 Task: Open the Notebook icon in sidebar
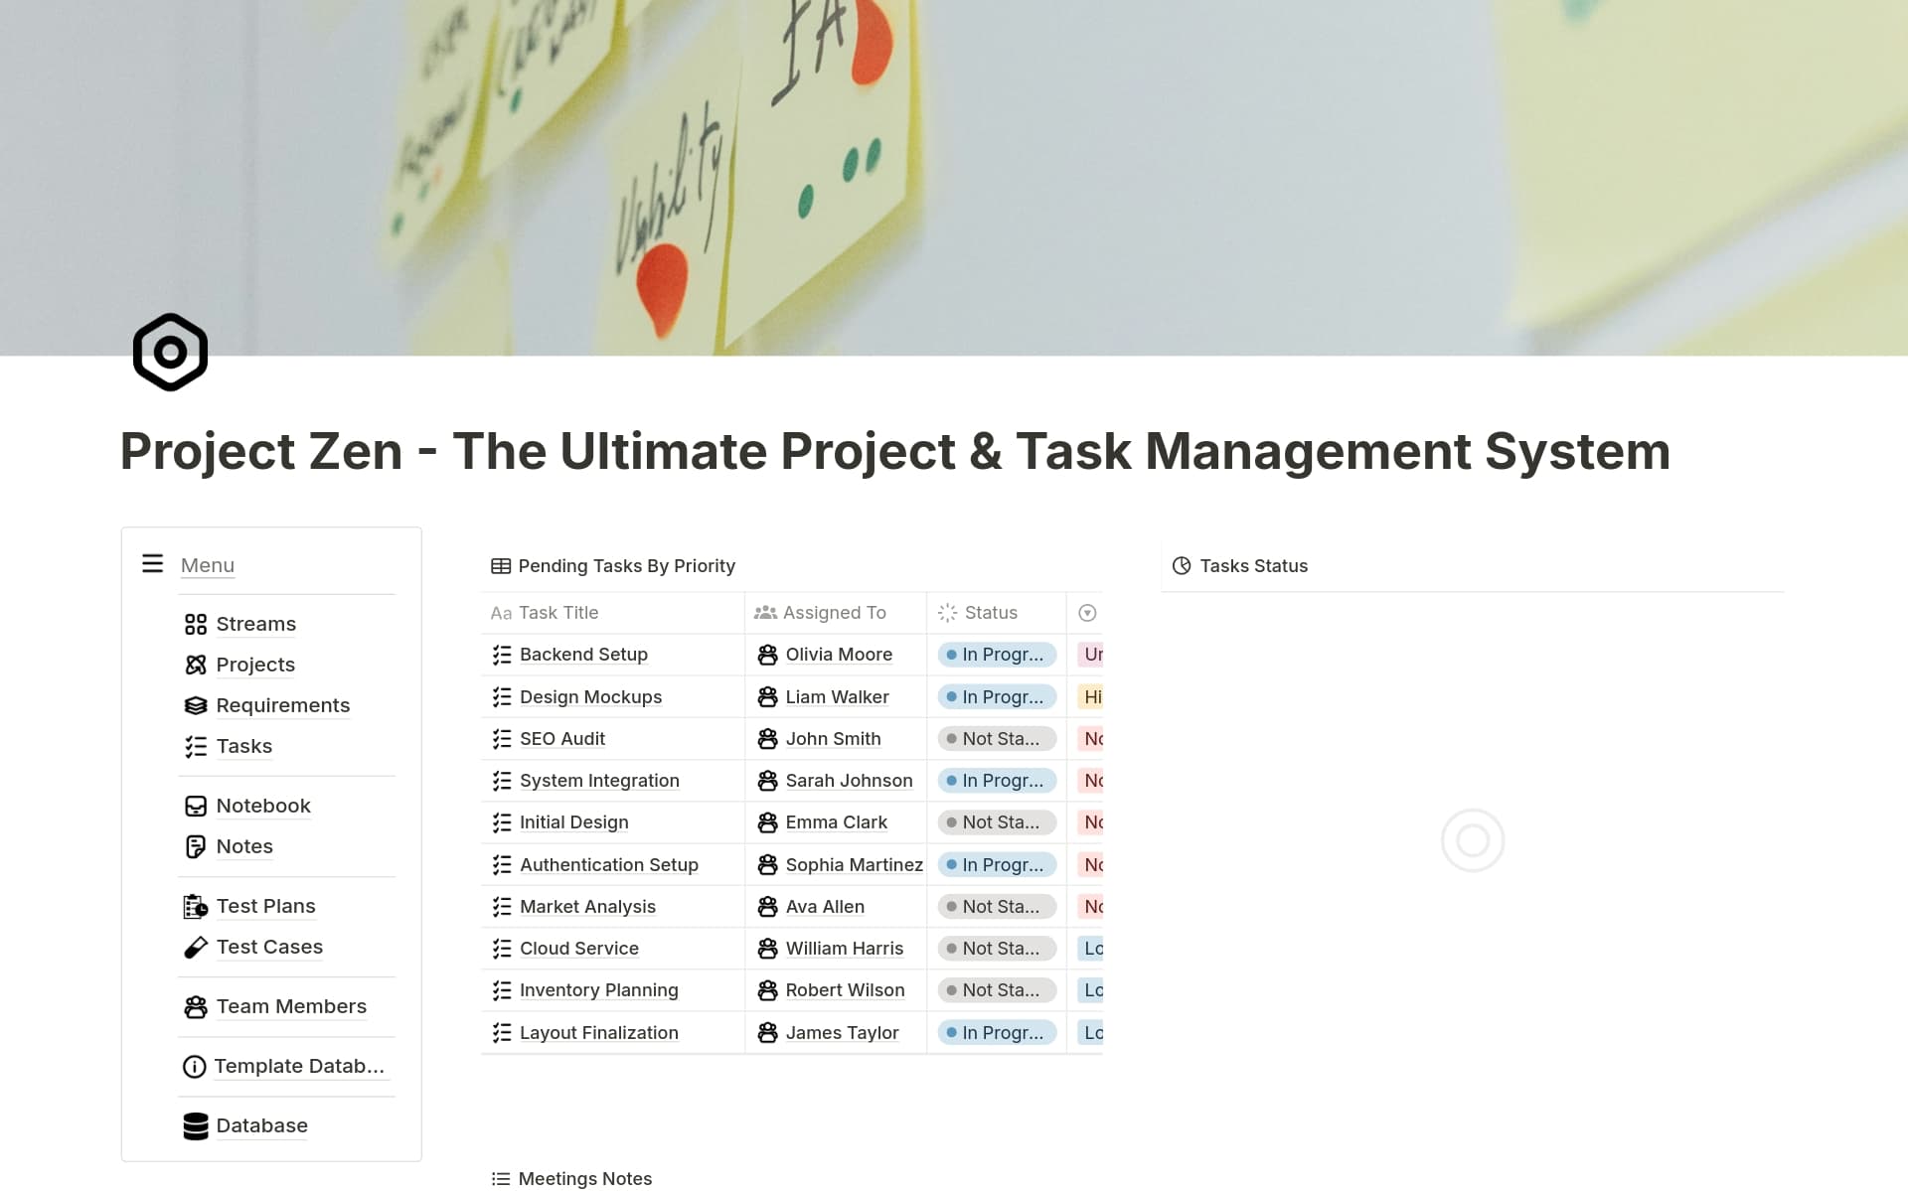tap(196, 806)
